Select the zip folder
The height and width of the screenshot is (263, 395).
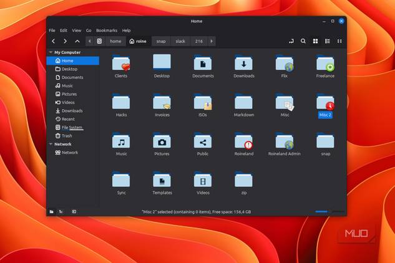(x=243, y=183)
